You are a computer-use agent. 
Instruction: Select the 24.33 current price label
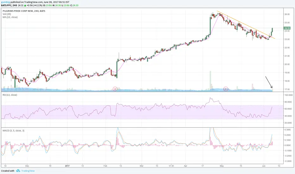287,28
